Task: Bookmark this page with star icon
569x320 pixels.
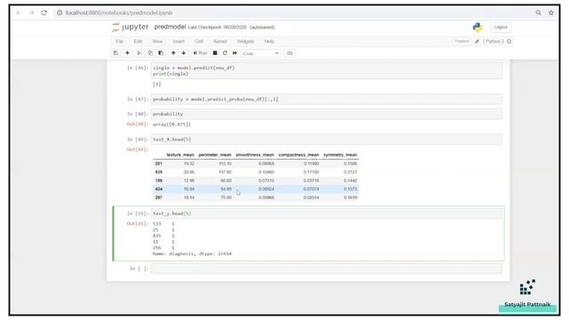Action: click(x=551, y=12)
